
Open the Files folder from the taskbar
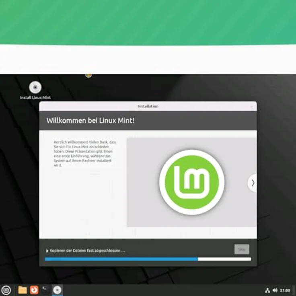[23, 290]
